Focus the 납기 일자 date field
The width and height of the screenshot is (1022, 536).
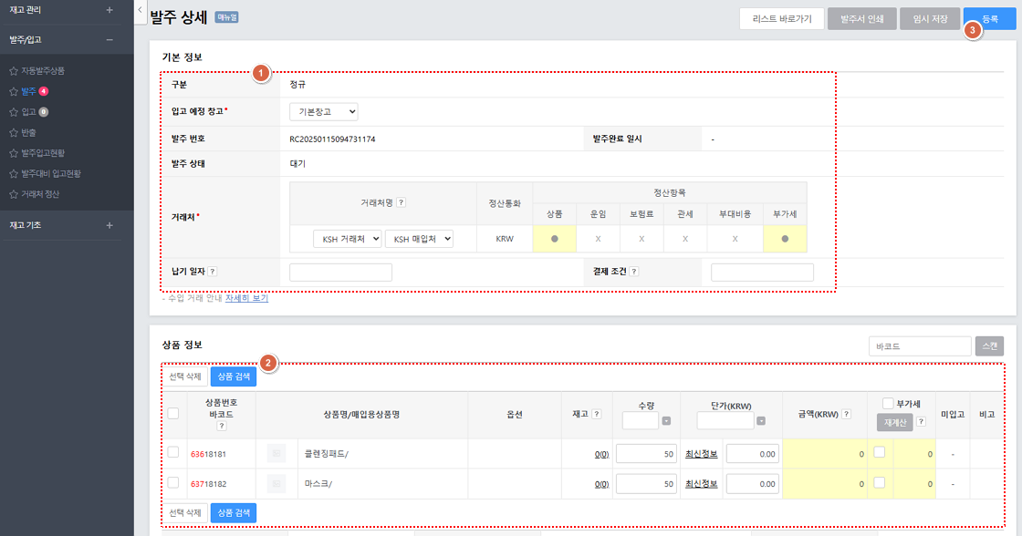341,273
